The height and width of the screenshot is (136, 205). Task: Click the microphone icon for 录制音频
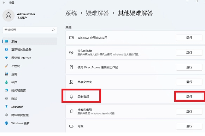pyautogui.click(x=71, y=97)
